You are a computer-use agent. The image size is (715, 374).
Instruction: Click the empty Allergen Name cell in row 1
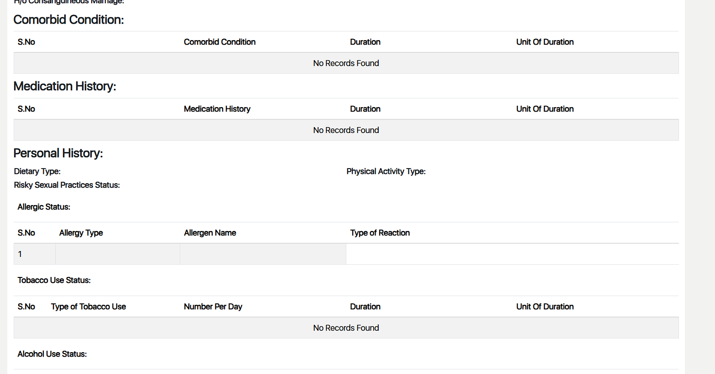pos(263,254)
